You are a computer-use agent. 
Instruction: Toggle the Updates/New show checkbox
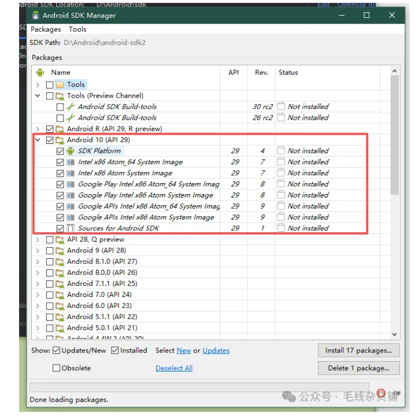click(x=56, y=350)
